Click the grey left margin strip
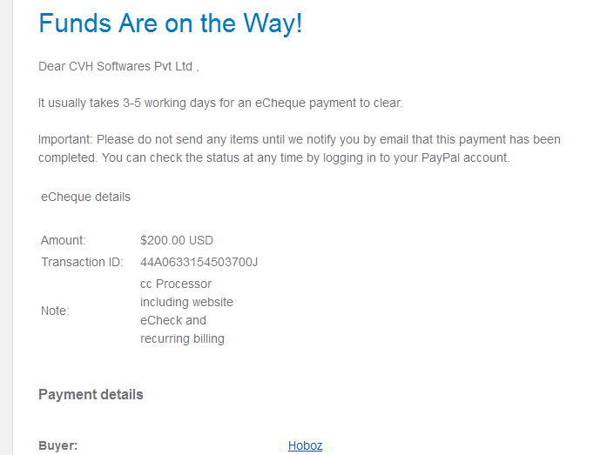 pyautogui.click(x=6, y=228)
